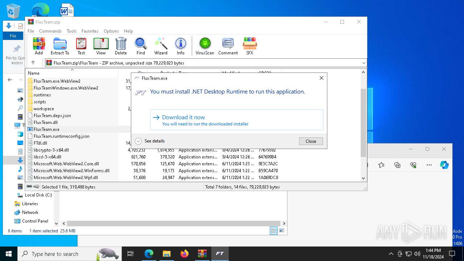The width and height of the screenshot is (464, 261).
Task: Click the Comment toolbar icon
Action: tap(228, 46)
